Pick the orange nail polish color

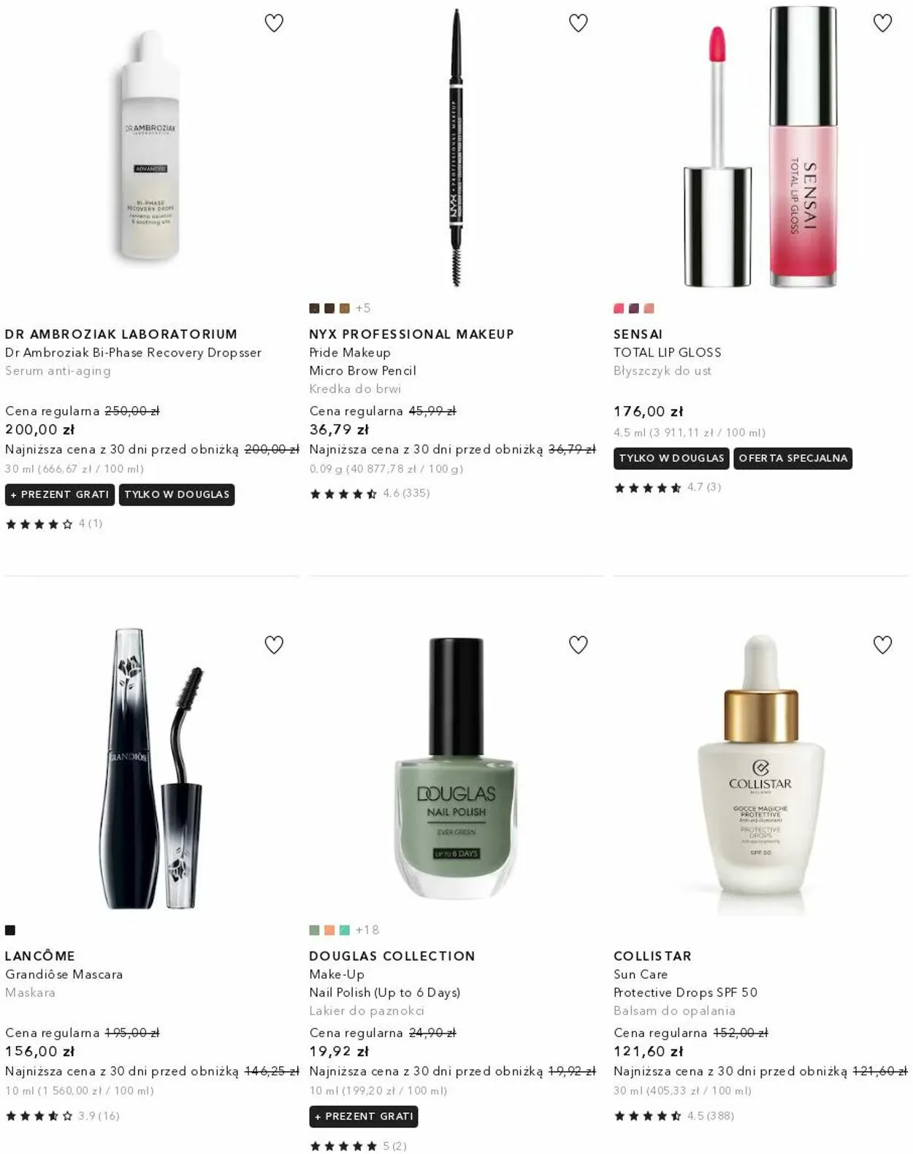(x=329, y=930)
